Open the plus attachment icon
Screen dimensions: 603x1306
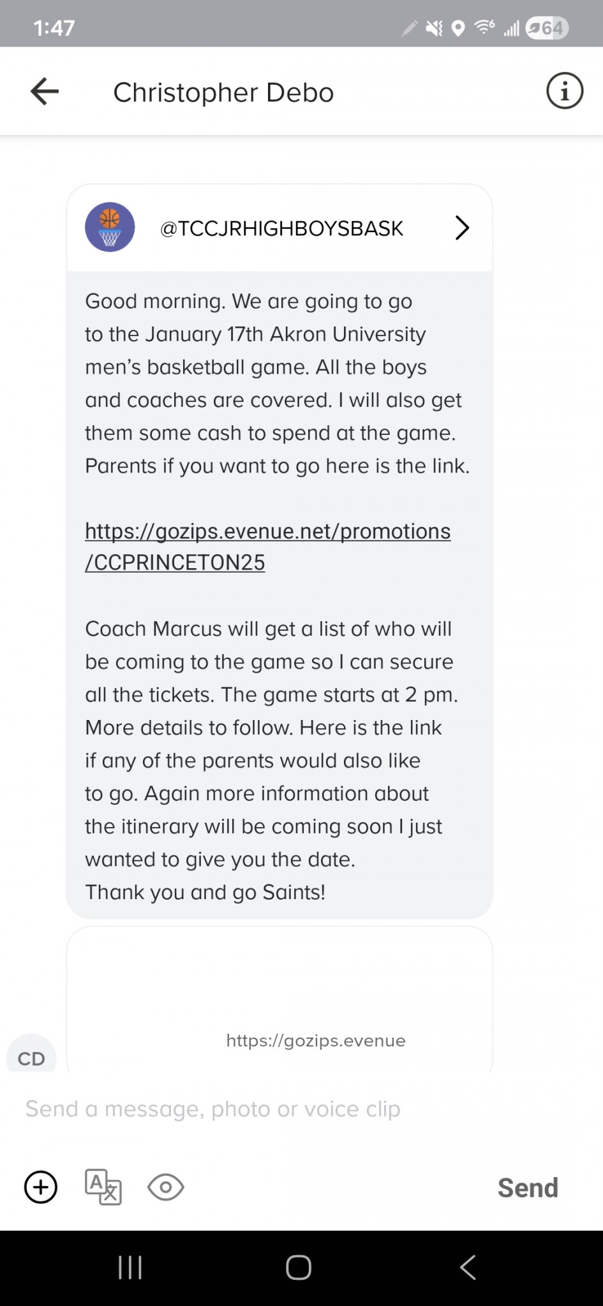[x=41, y=1187]
